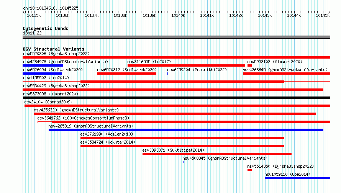Open the nsv4264978 (gnomADStructuralVariants) label
The image size is (341, 193).
pos(66,62)
